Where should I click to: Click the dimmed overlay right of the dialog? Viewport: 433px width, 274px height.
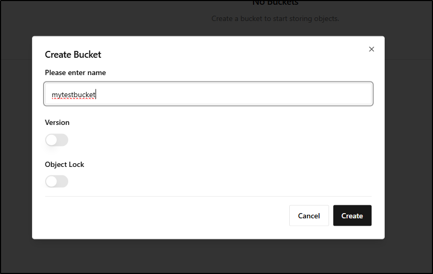pyautogui.click(x=408, y=147)
